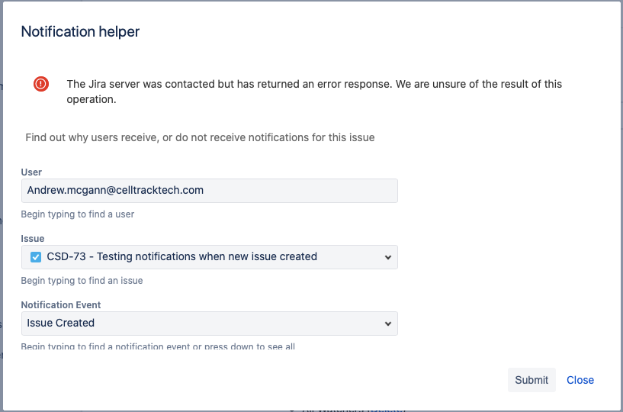The width and height of the screenshot is (623, 412).
Task: Click the Issue field label
Action: tap(33, 238)
